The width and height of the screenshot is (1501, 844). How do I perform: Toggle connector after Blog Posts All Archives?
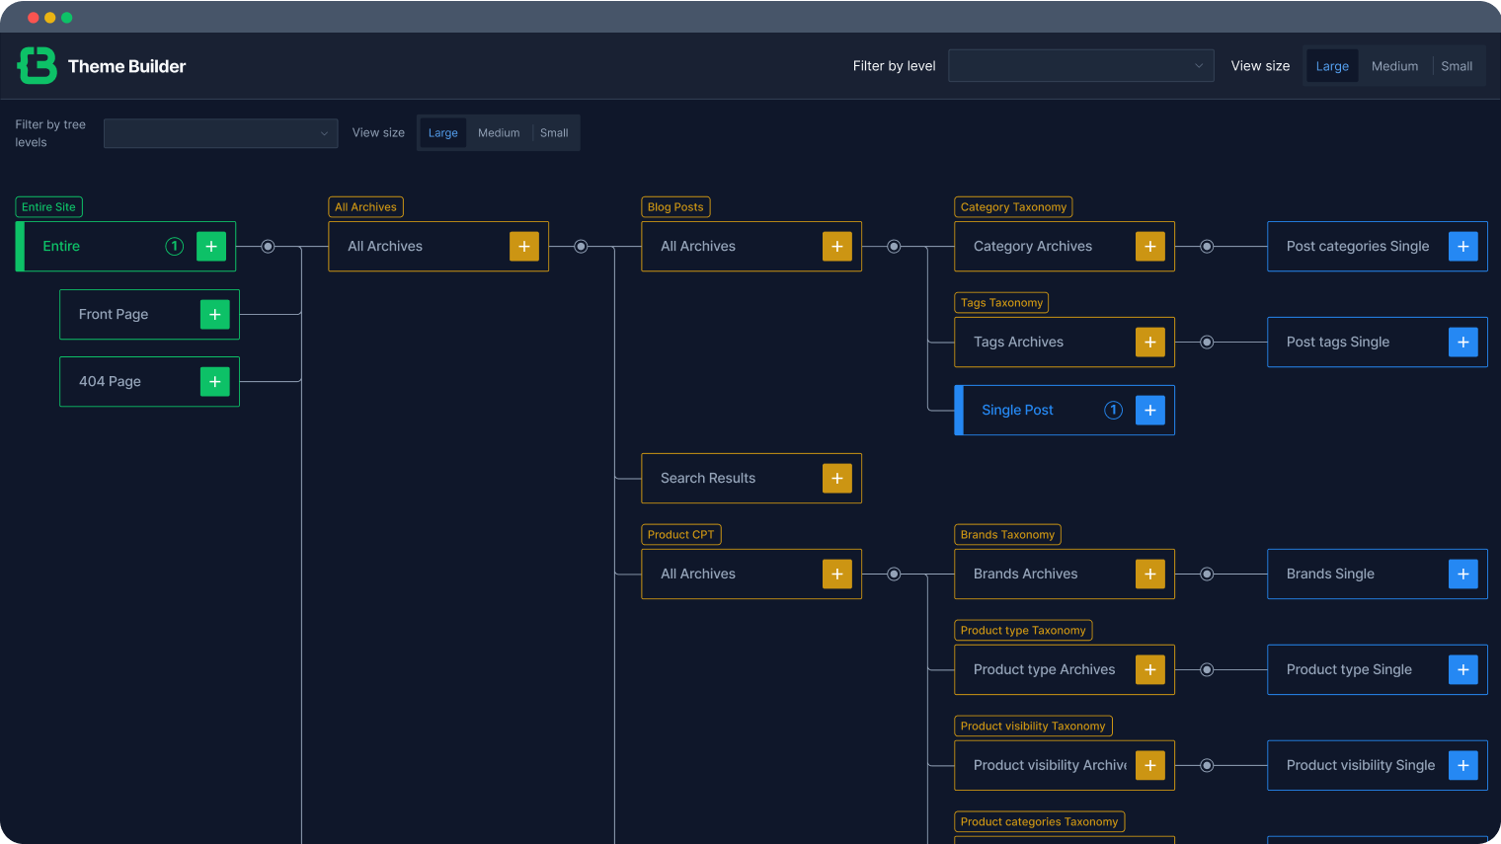(894, 247)
